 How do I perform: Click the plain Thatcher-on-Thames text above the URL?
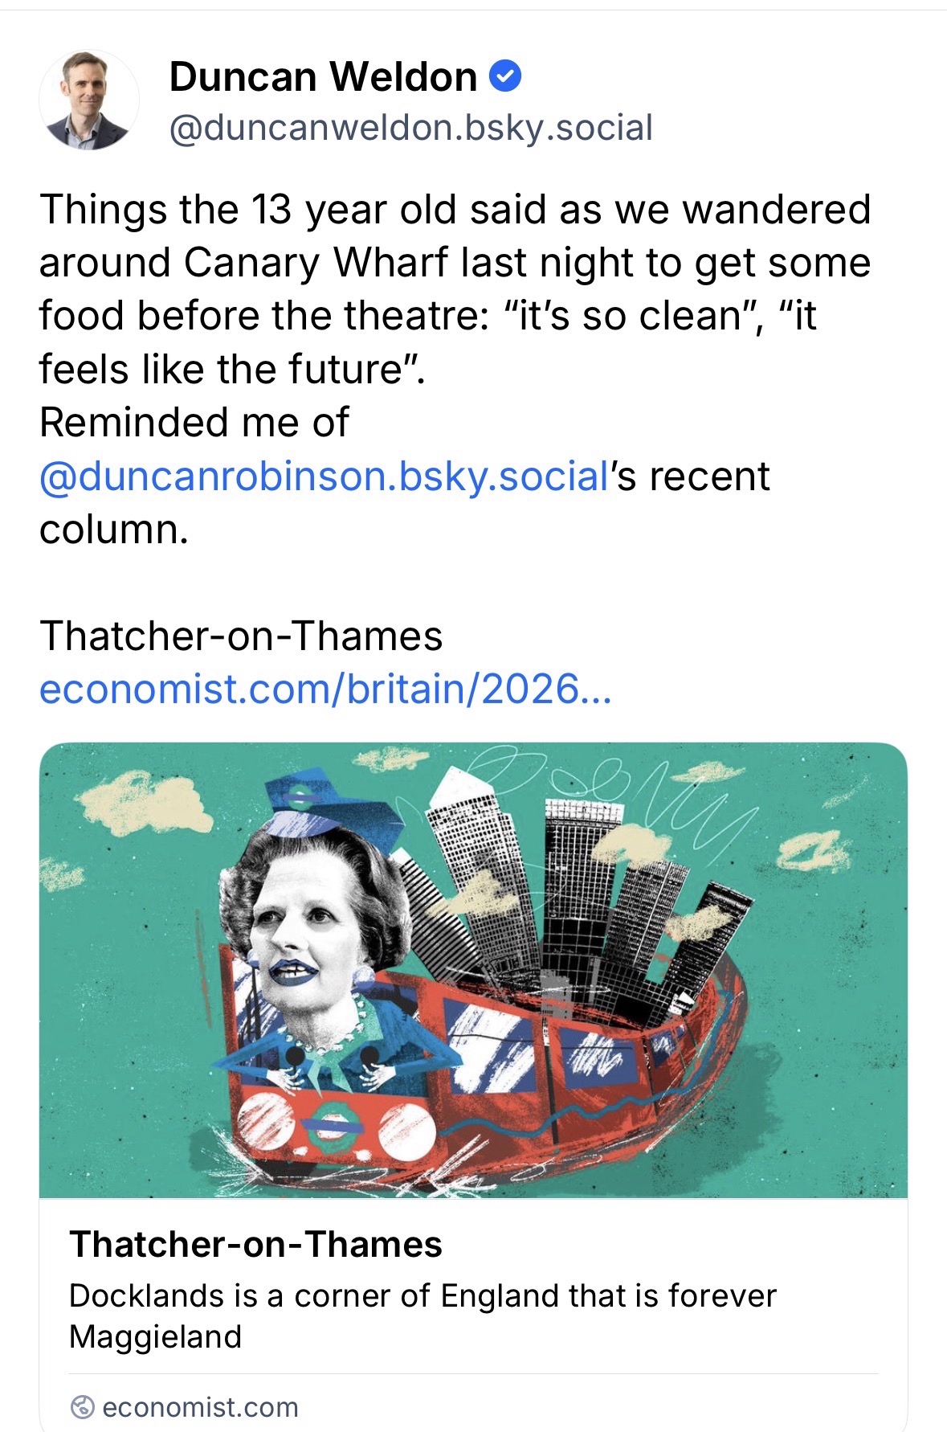coord(241,636)
